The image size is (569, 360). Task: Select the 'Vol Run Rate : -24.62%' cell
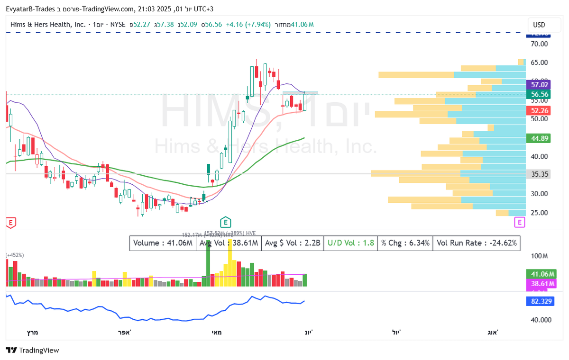pyautogui.click(x=477, y=243)
